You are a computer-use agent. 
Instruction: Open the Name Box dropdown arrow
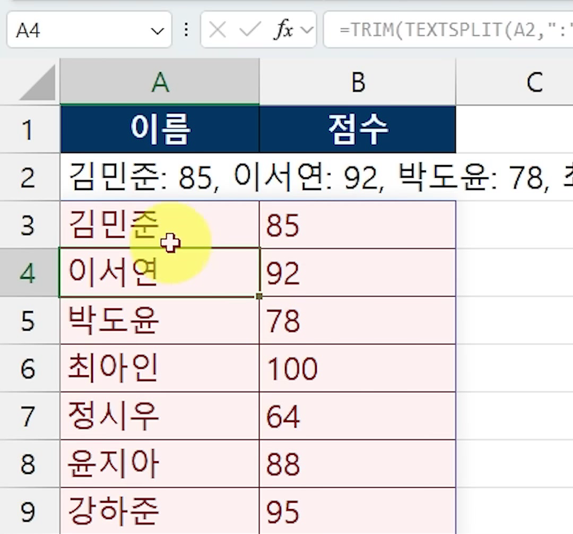(158, 31)
